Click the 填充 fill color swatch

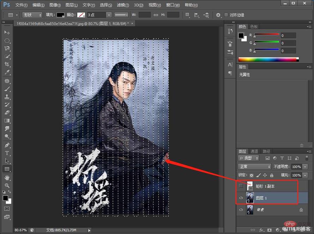click(x=60, y=15)
